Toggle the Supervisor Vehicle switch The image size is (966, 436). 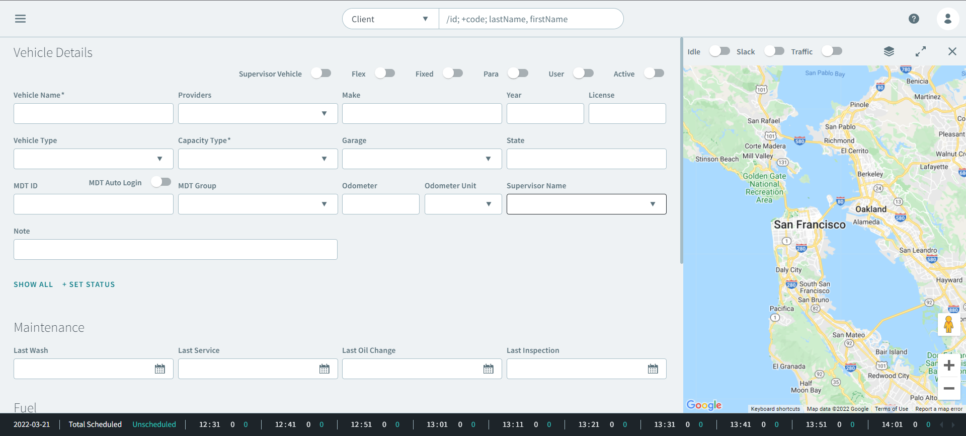321,74
